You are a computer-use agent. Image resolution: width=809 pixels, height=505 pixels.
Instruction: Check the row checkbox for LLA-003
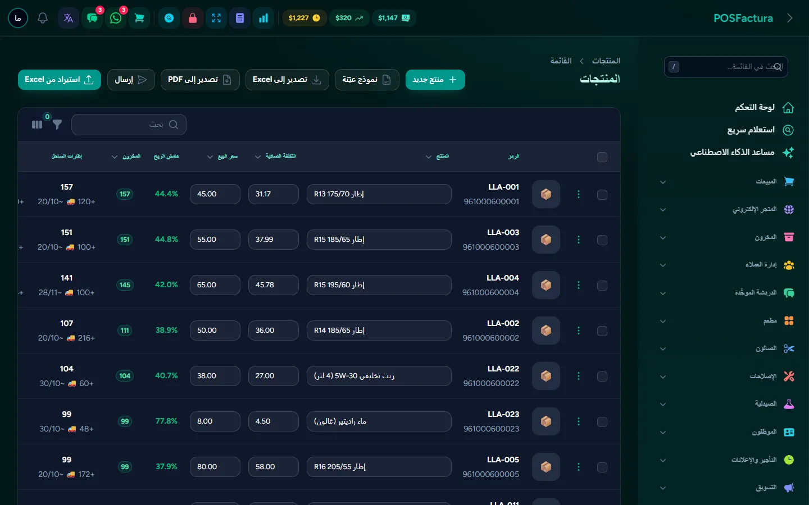coord(602,240)
